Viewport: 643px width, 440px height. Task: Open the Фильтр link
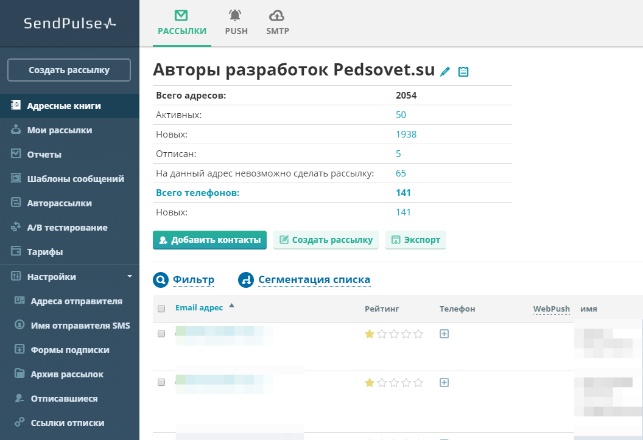point(194,279)
